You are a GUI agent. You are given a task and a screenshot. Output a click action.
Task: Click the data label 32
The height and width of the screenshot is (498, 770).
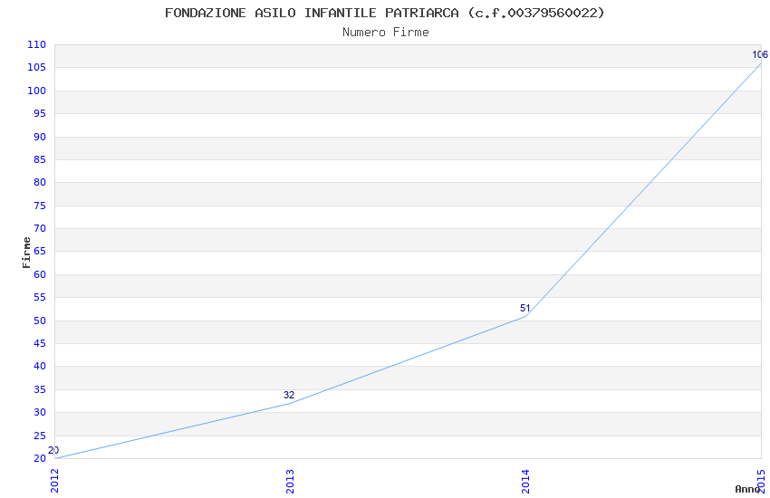coord(289,395)
